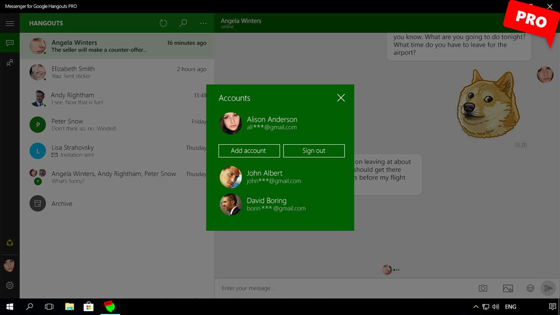Screen dimensions: 560x315
Task: Open Windows taskbar search
Action: pyautogui.click(x=30, y=307)
